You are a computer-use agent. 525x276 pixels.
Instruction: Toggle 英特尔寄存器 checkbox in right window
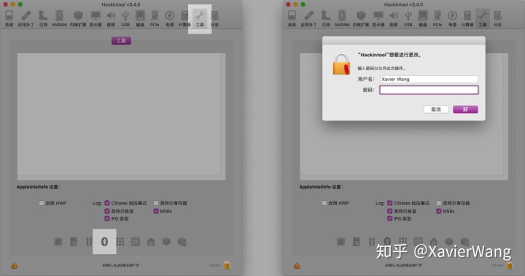(x=439, y=203)
